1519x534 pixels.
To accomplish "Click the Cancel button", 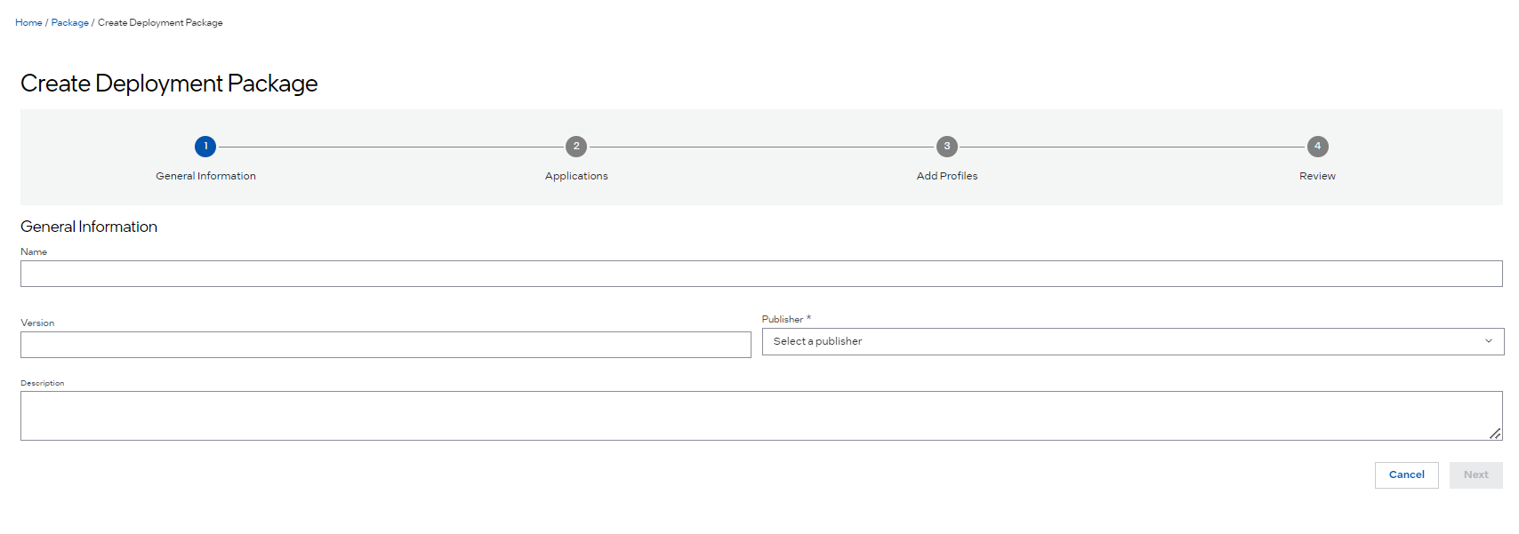I will point(1406,474).
